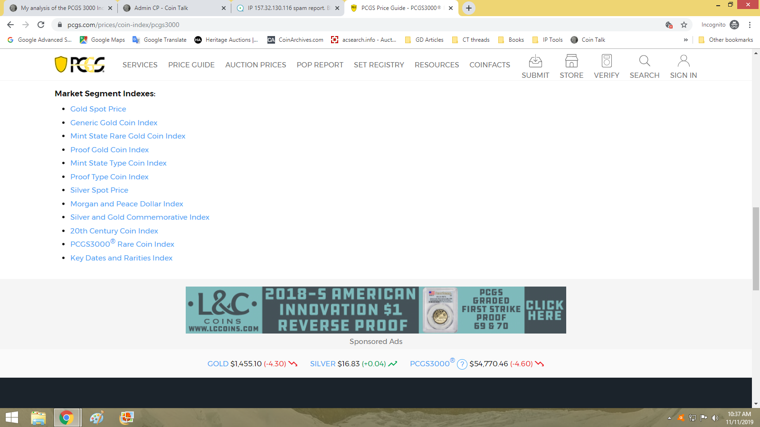The image size is (760, 427).
Task: Go back with browser back arrow
Action: tap(10, 25)
